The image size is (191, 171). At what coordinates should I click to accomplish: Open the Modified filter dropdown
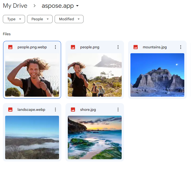click(69, 19)
